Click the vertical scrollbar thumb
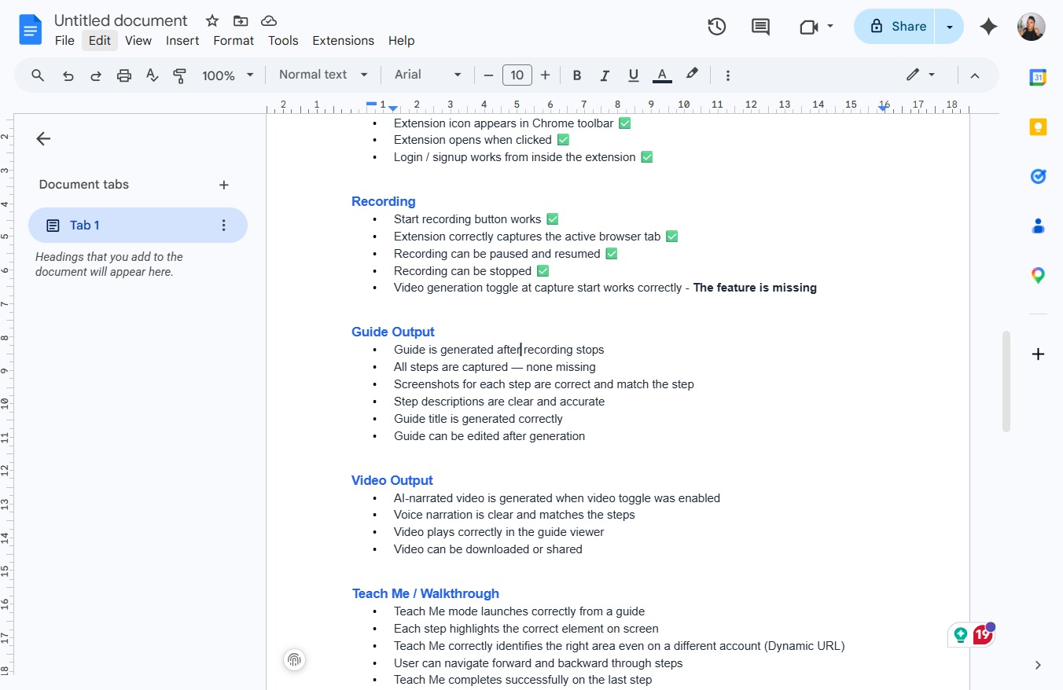The image size is (1063, 690). point(1006,382)
